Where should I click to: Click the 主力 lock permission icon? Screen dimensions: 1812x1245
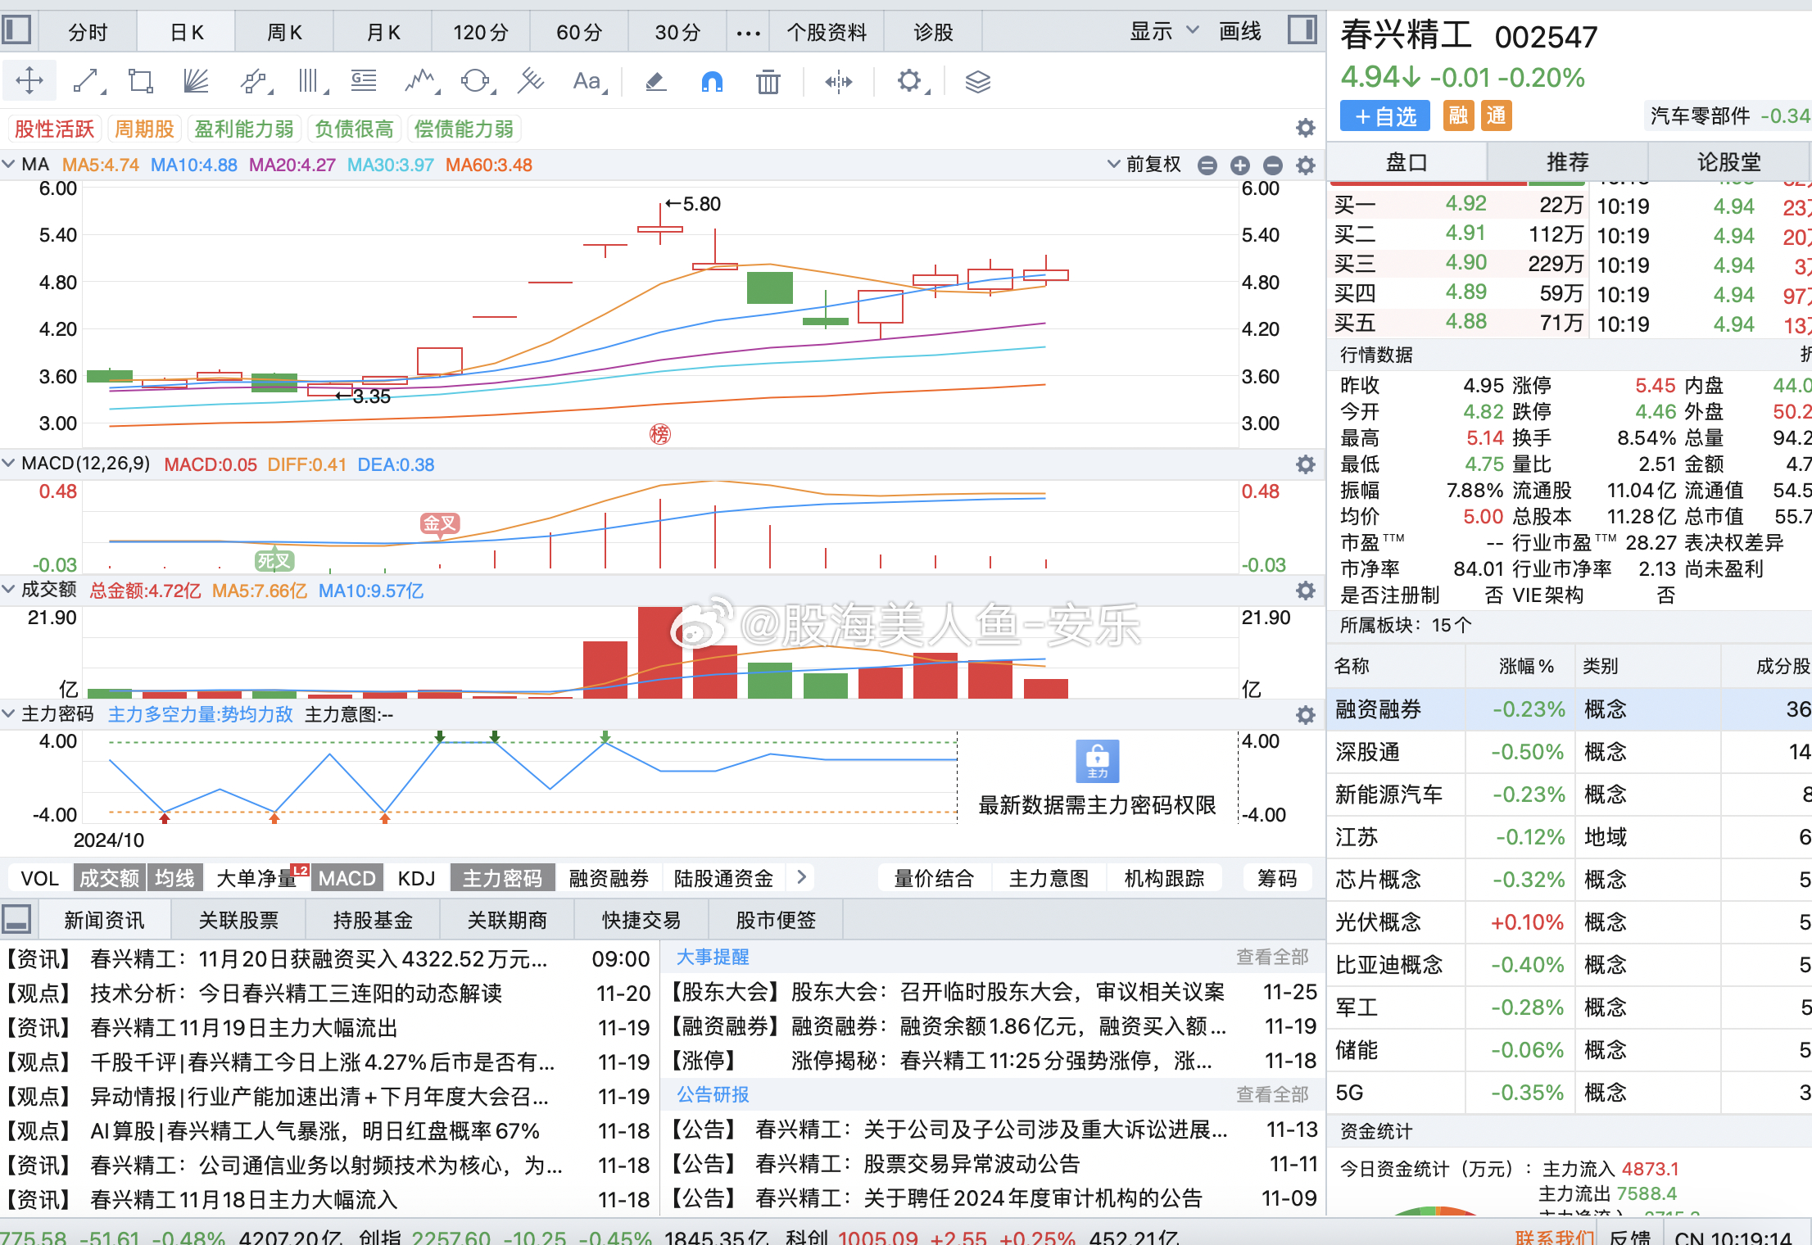click(1097, 762)
